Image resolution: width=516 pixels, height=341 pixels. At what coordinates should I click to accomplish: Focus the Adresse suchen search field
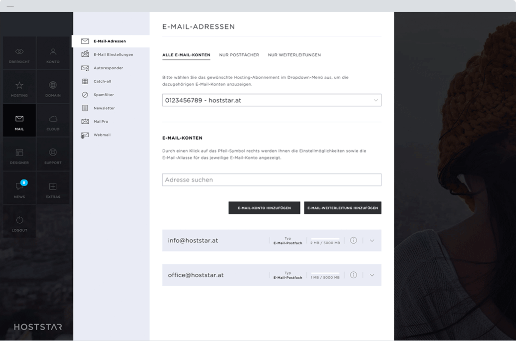click(x=271, y=180)
